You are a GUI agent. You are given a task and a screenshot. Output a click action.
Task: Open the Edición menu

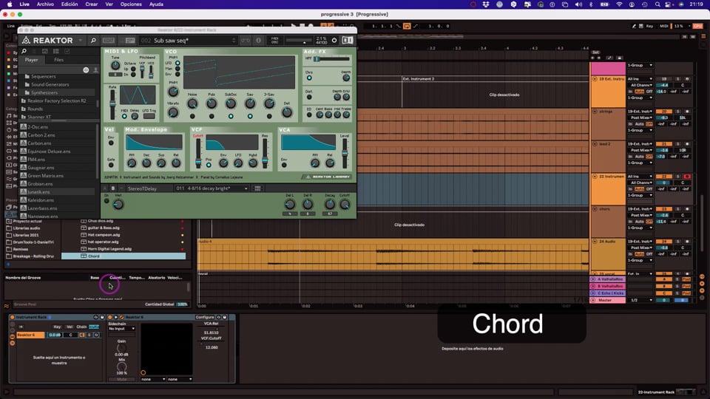click(x=70, y=4)
